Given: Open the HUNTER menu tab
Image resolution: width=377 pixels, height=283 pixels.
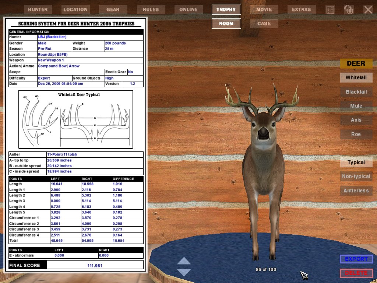Looking at the screenshot, I should pos(38,10).
